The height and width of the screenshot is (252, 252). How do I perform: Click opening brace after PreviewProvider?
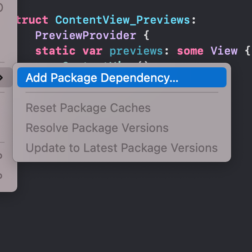[146, 35]
